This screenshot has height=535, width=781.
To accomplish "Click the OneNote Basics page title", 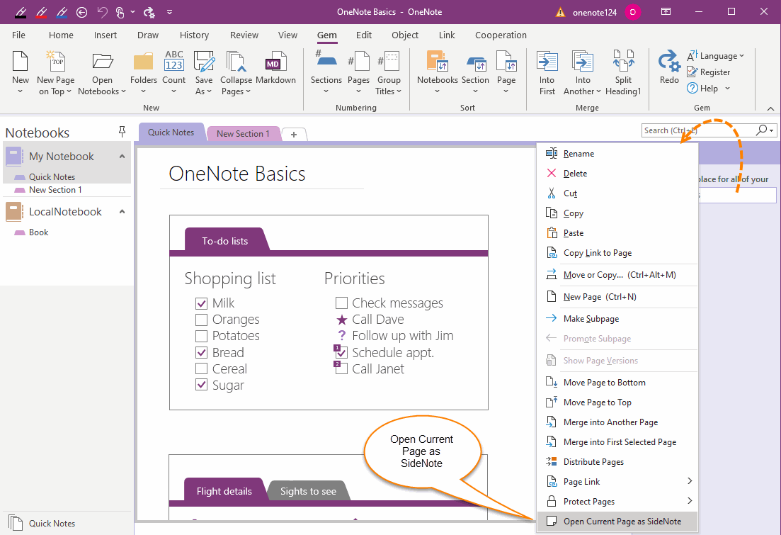I will point(237,174).
